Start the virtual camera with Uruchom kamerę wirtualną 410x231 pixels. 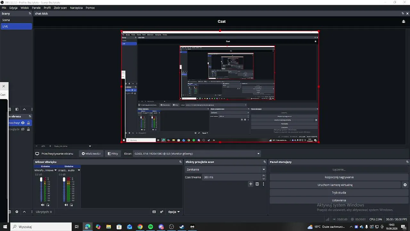click(335, 185)
